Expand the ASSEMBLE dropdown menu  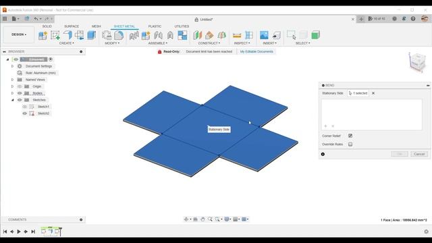[x=158, y=43]
